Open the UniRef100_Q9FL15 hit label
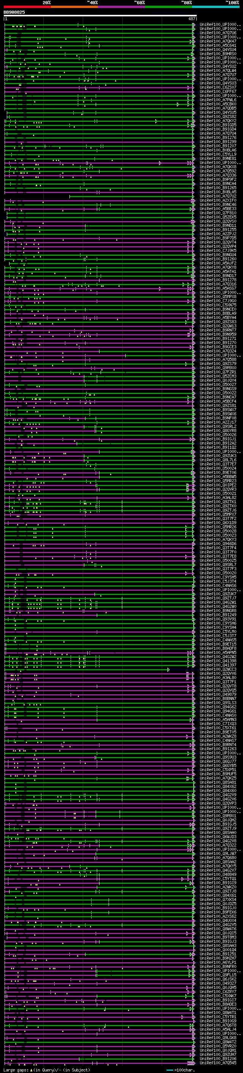This screenshot has height=1073, width=243. 218,975
